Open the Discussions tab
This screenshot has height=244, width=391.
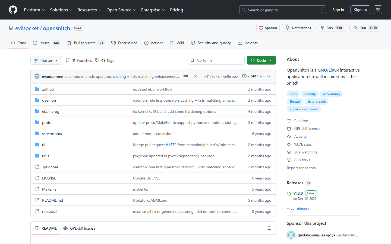pyautogui.click(x=124, y=43)
